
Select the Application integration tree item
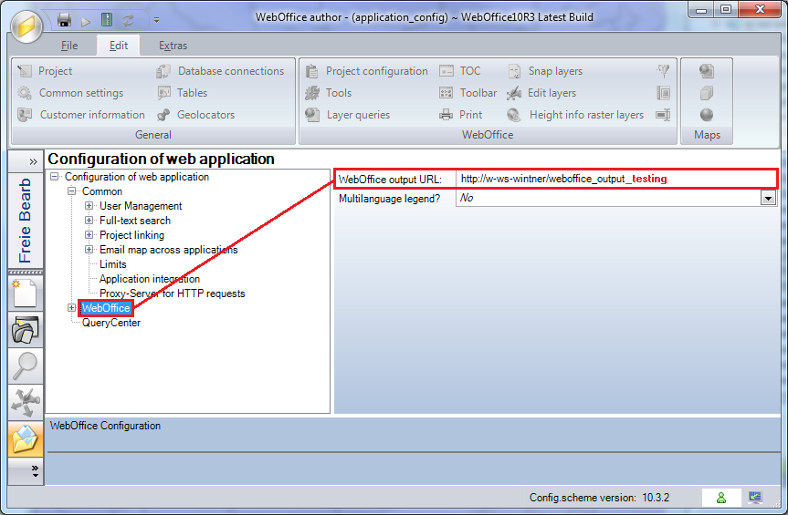[x=149, y=279]
